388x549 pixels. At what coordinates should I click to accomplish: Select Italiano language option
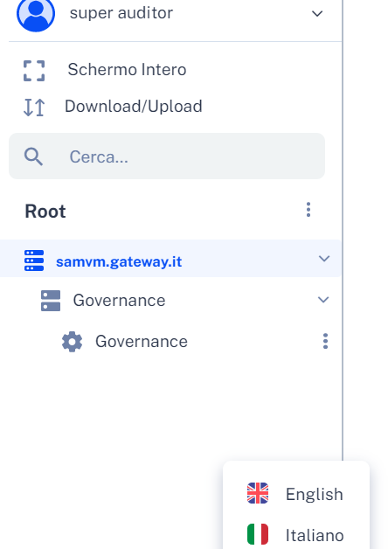pos(296,535)
